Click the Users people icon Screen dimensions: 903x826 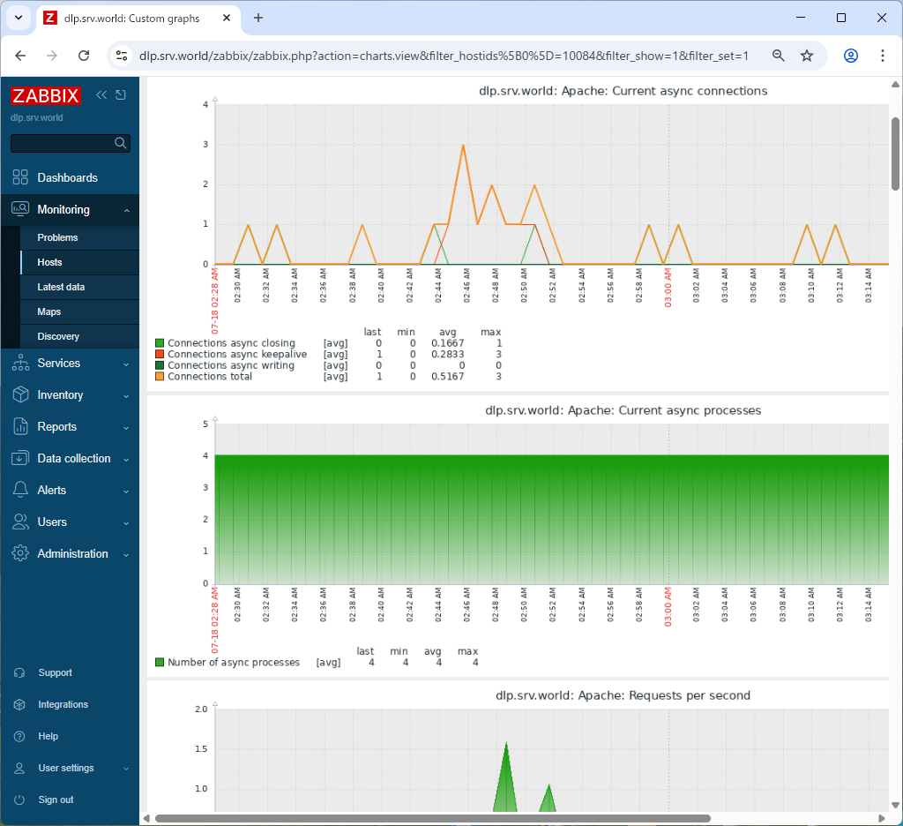pos(20,522)
